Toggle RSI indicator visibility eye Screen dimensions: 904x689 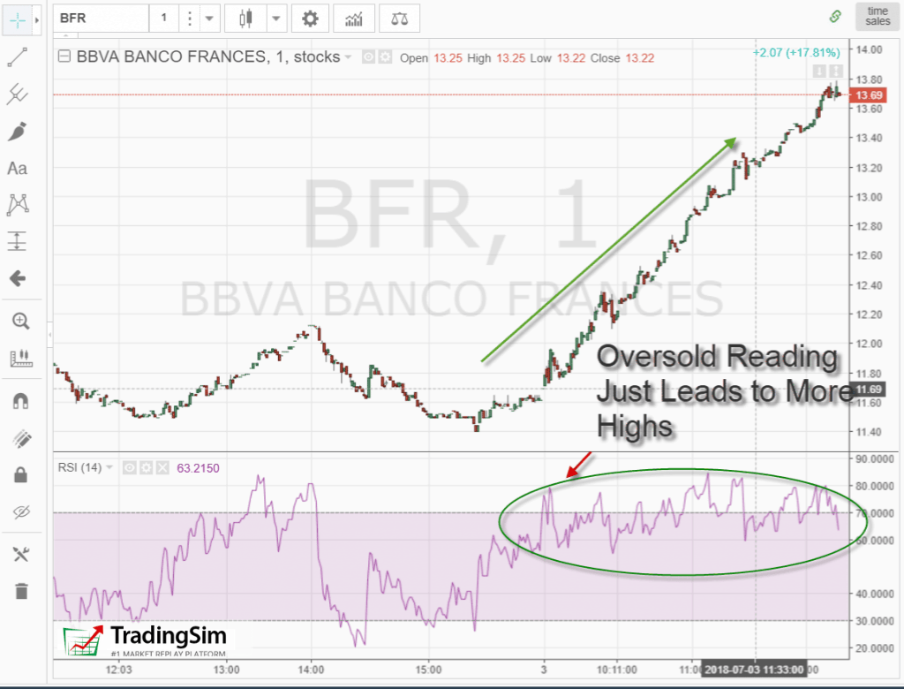(130, 467)
